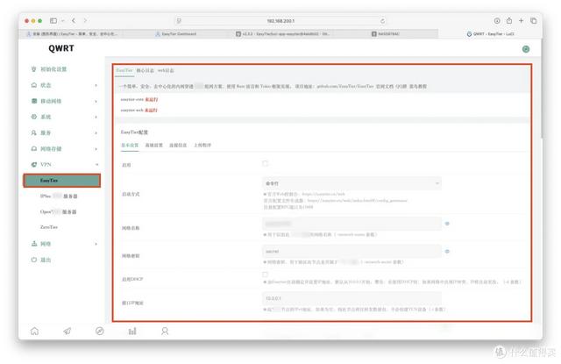Viewport: 561px width, 364px height.
Task: Select EasyTier in VPN submenu
Action: click(x=62, y=181)
